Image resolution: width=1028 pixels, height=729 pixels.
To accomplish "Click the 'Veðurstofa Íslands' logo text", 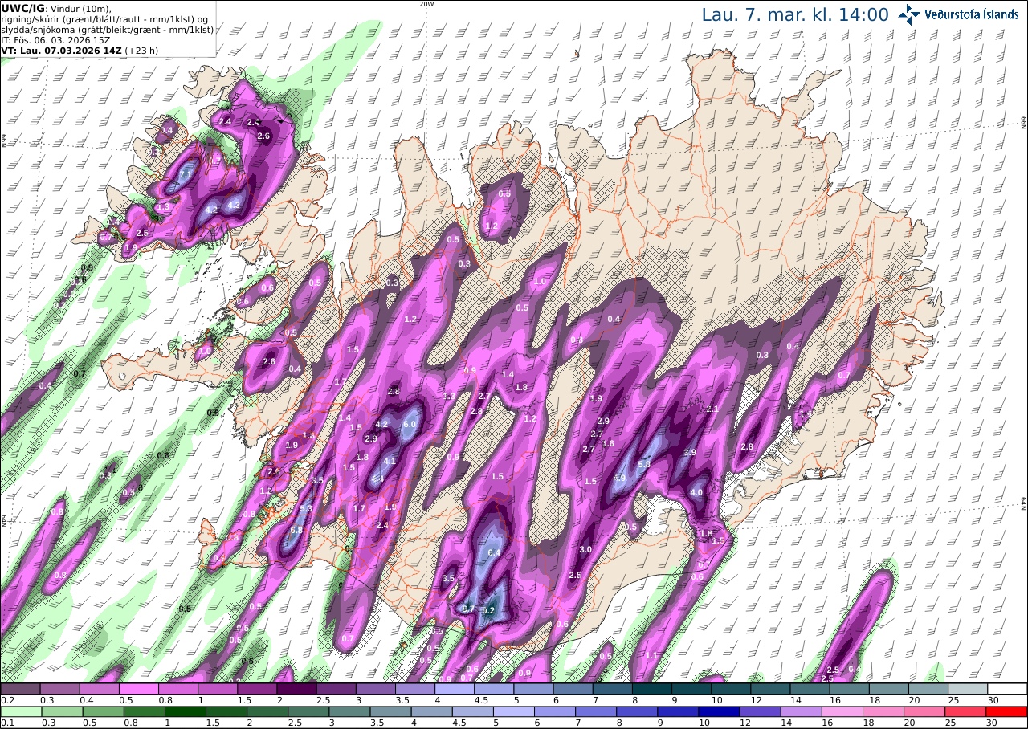I will point(972,14).
